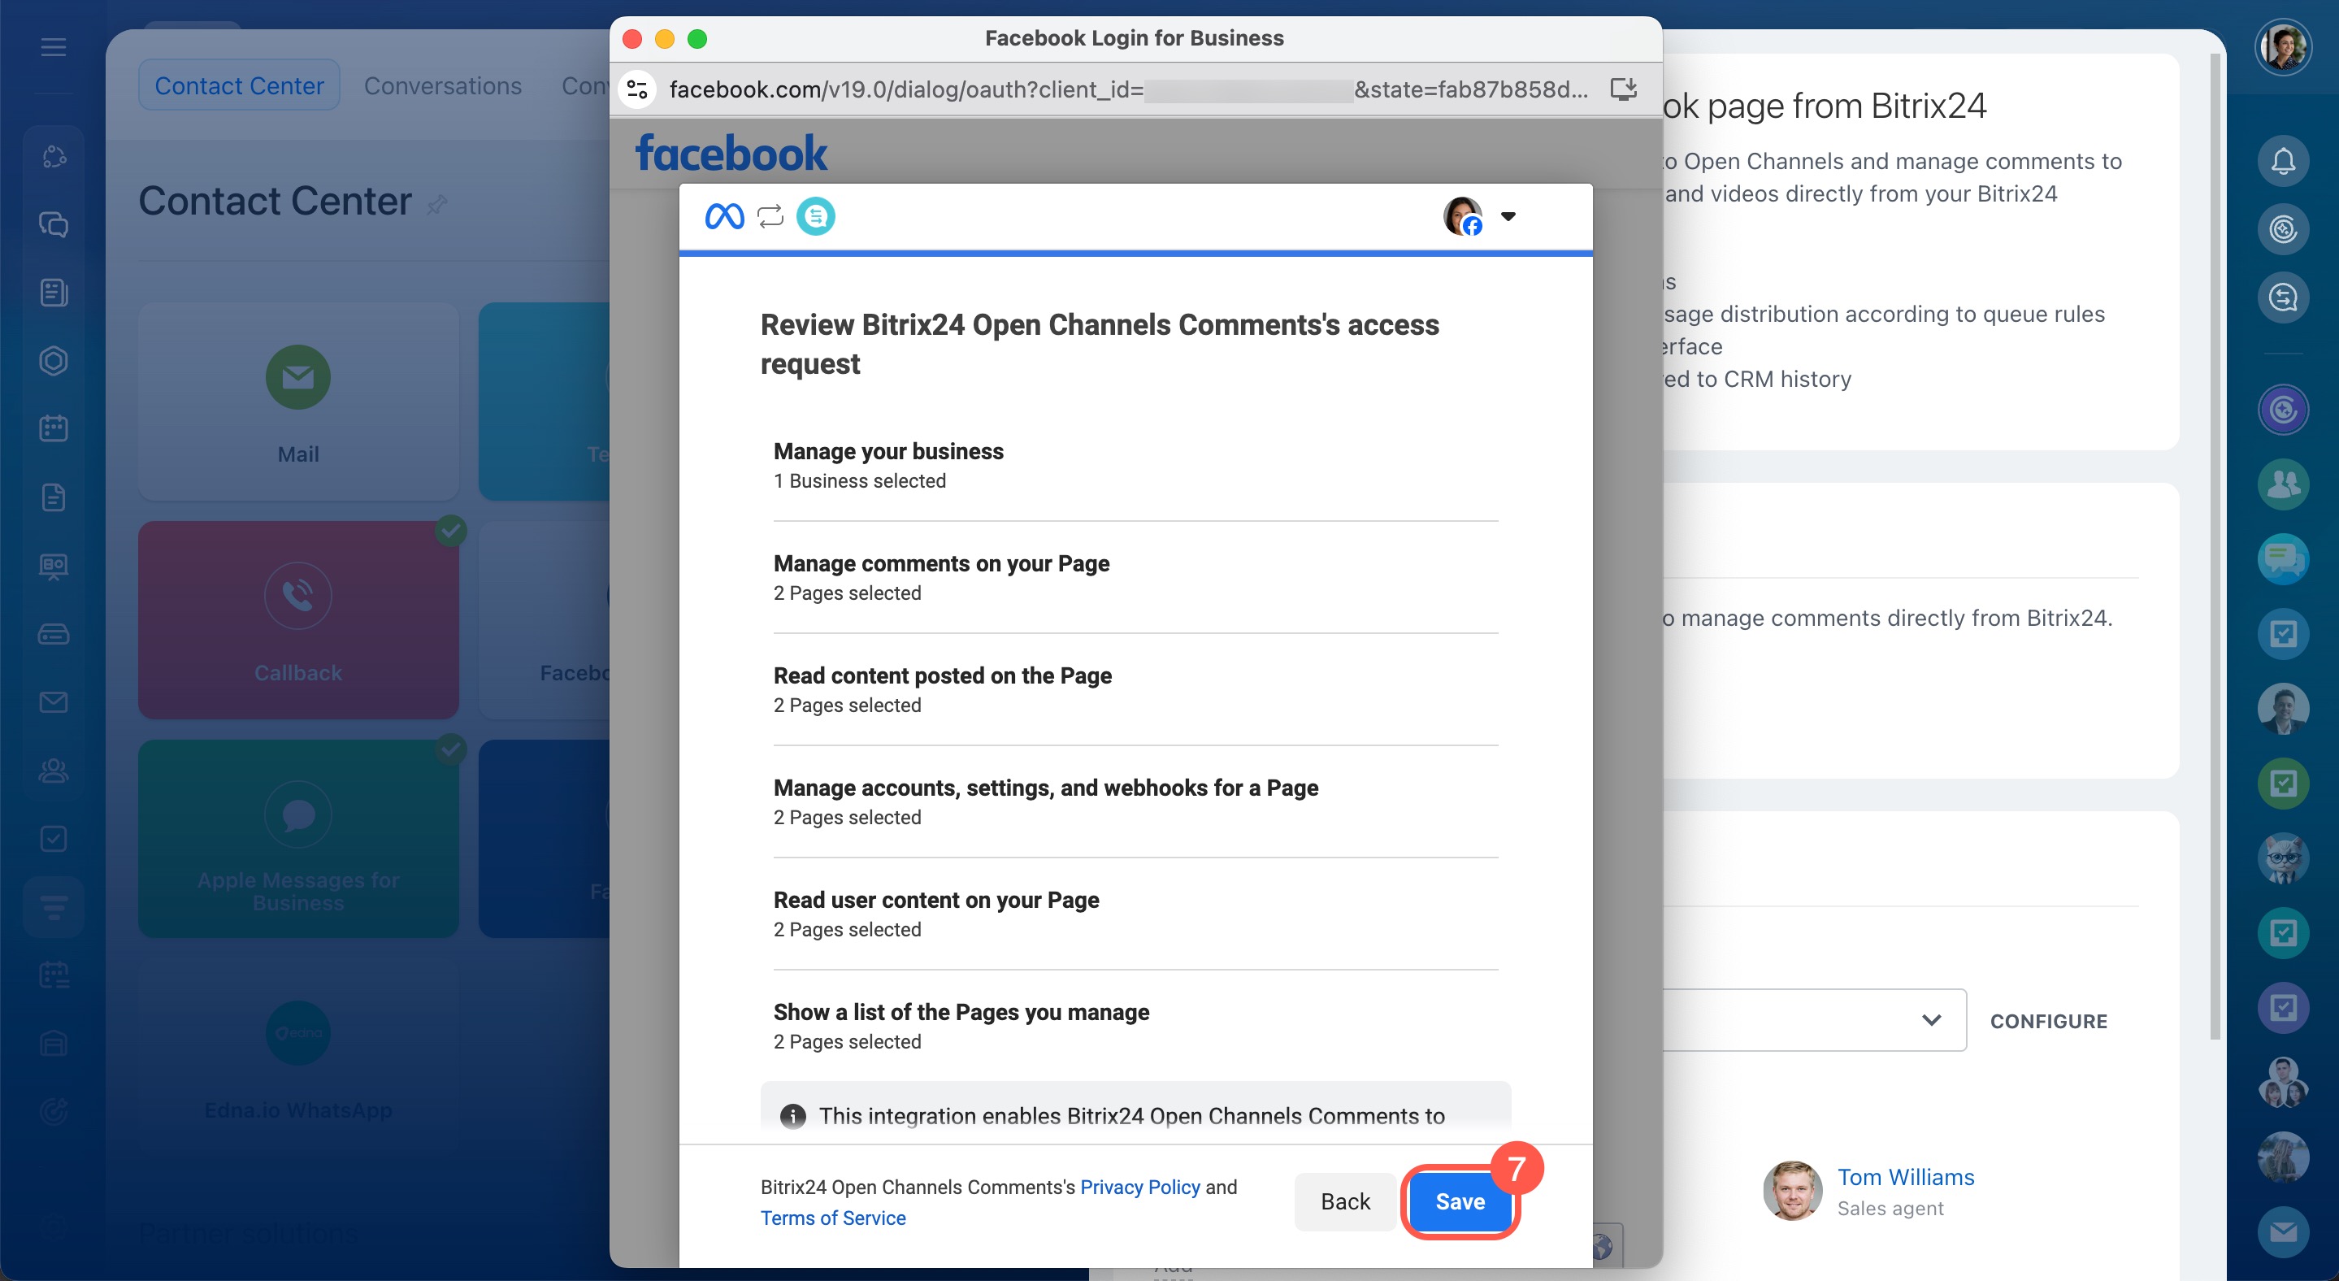This screenshot has width=2339, height=1281.
Task: Click the Back button
Action: click(1344, 1201)
